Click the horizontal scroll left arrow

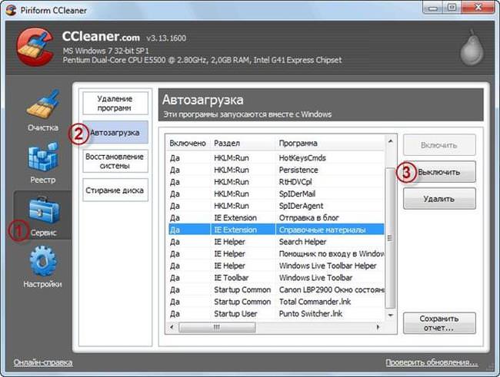point(172,327)
